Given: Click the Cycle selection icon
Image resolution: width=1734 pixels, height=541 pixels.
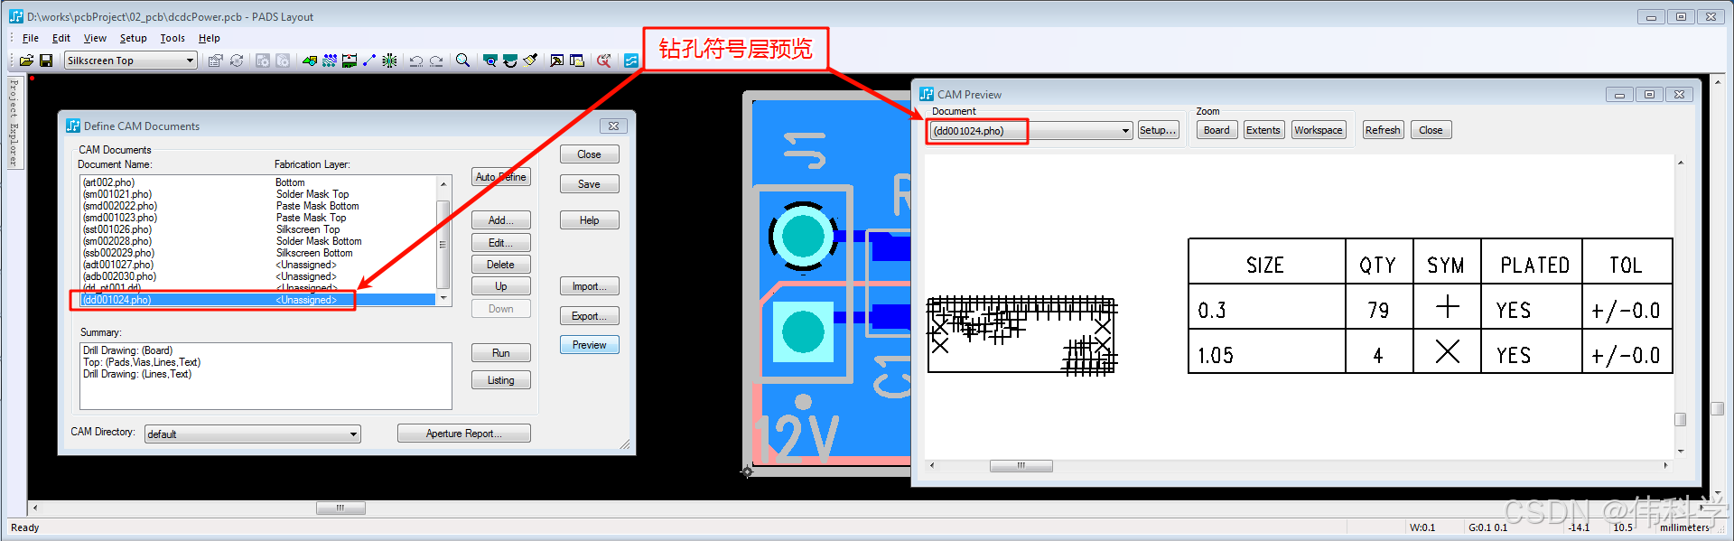Looking at the screenshot, I should tap(237, 61).
